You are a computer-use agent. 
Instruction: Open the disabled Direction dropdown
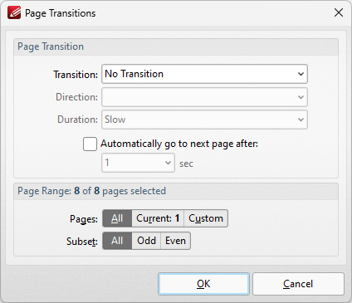(x=204, y=97)
